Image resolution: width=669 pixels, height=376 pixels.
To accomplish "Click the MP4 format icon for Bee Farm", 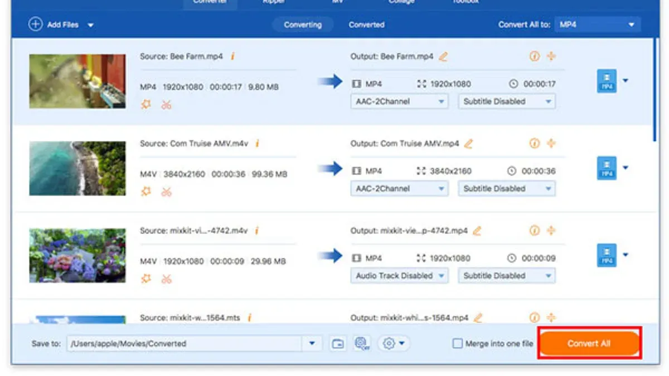I will point(607,81).
